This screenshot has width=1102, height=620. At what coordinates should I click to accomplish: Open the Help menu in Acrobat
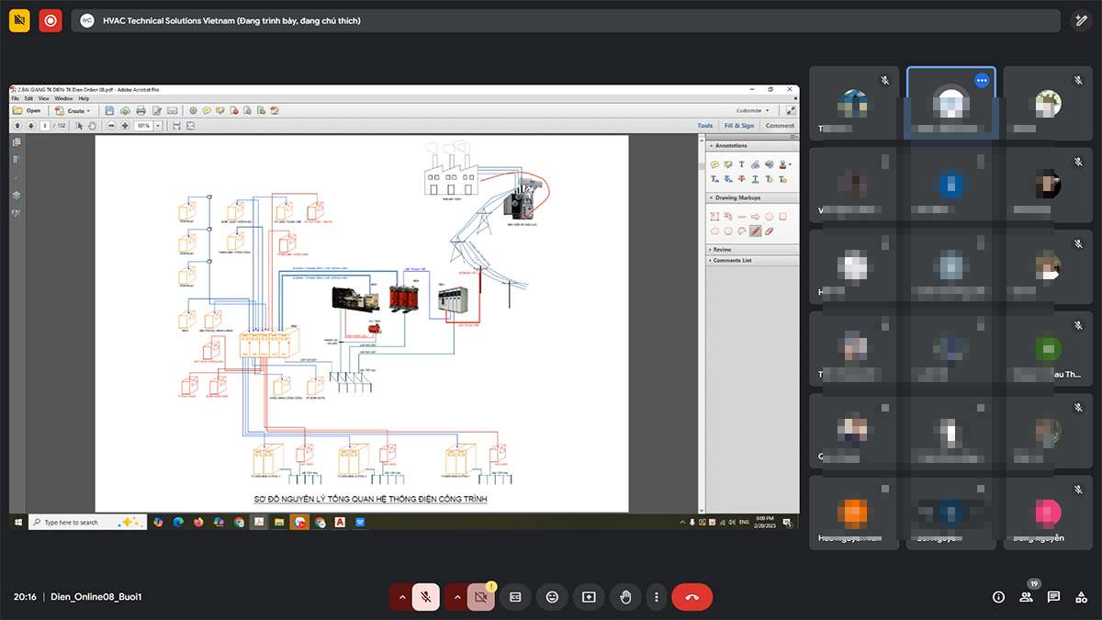84,98
